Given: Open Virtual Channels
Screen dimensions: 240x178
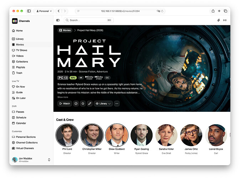Looking at the screenshot, I should [23, 148].
